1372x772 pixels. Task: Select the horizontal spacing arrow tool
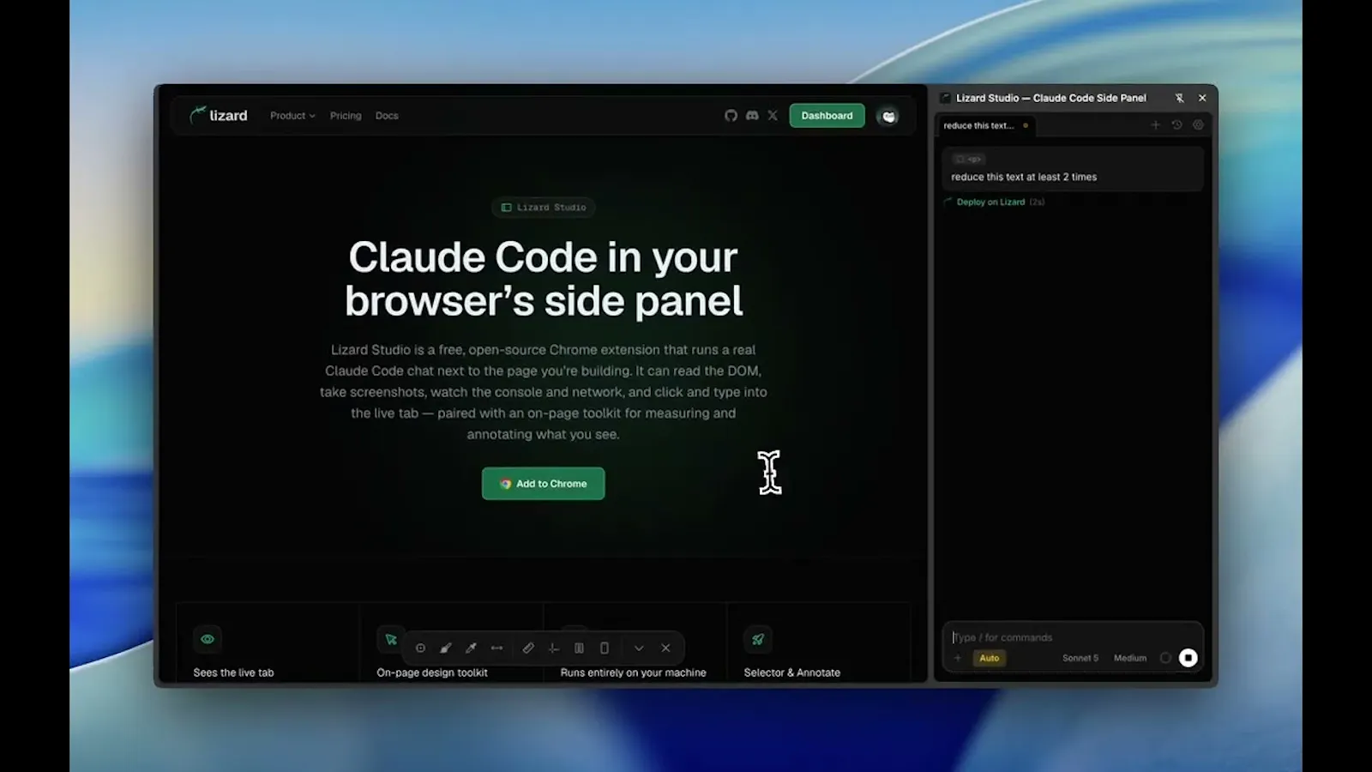(496, 648)
